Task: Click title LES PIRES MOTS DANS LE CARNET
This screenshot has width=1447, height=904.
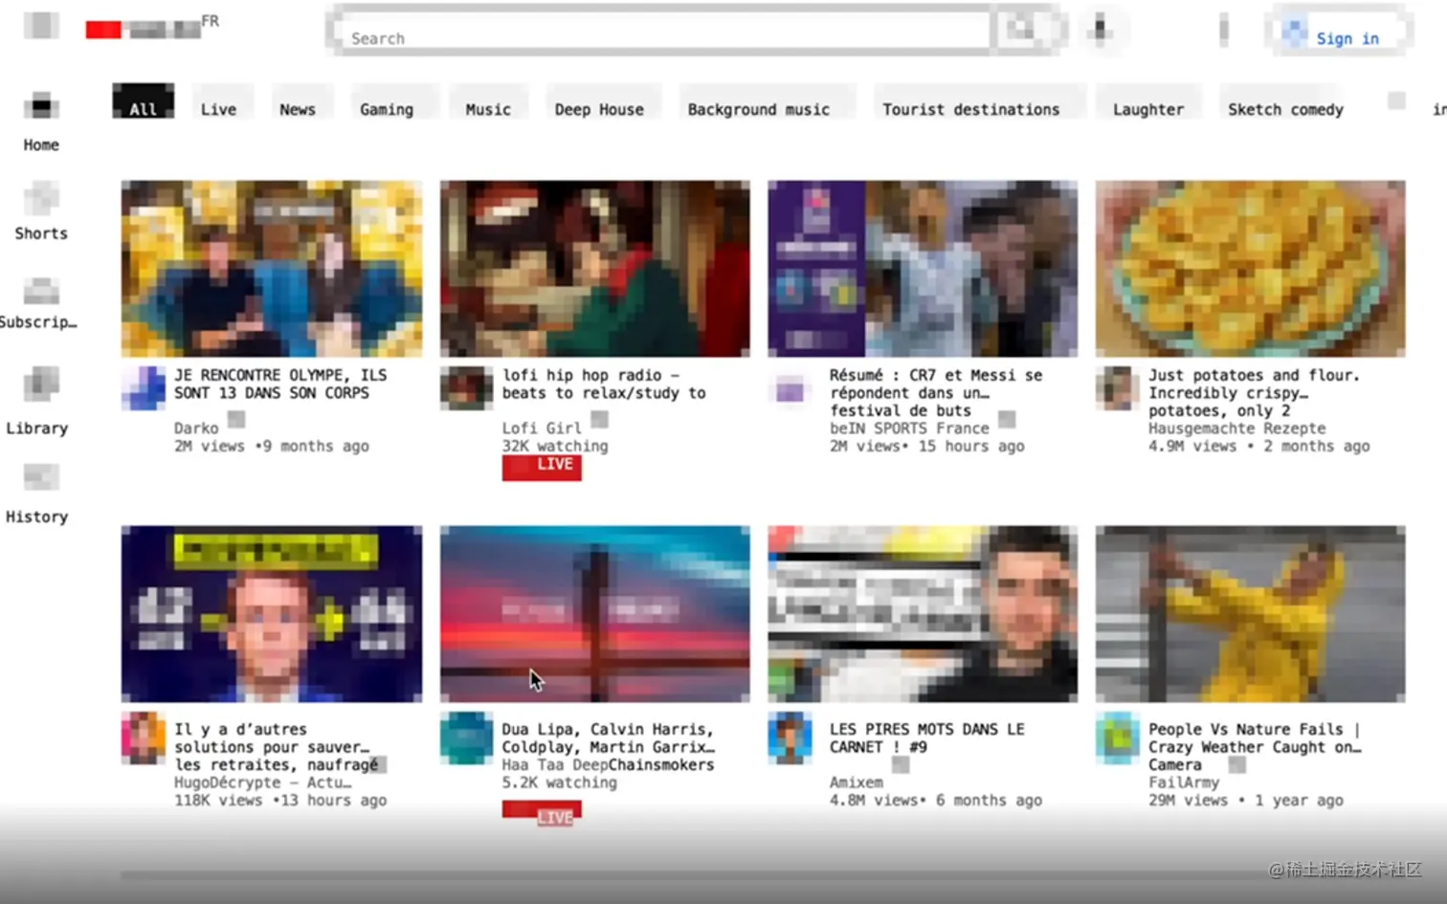Action: point(926,738)
